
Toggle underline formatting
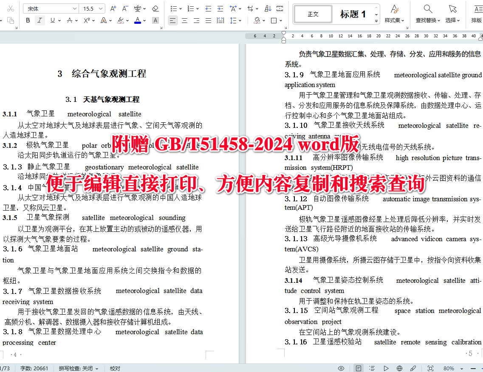click(x=53, y=20)
